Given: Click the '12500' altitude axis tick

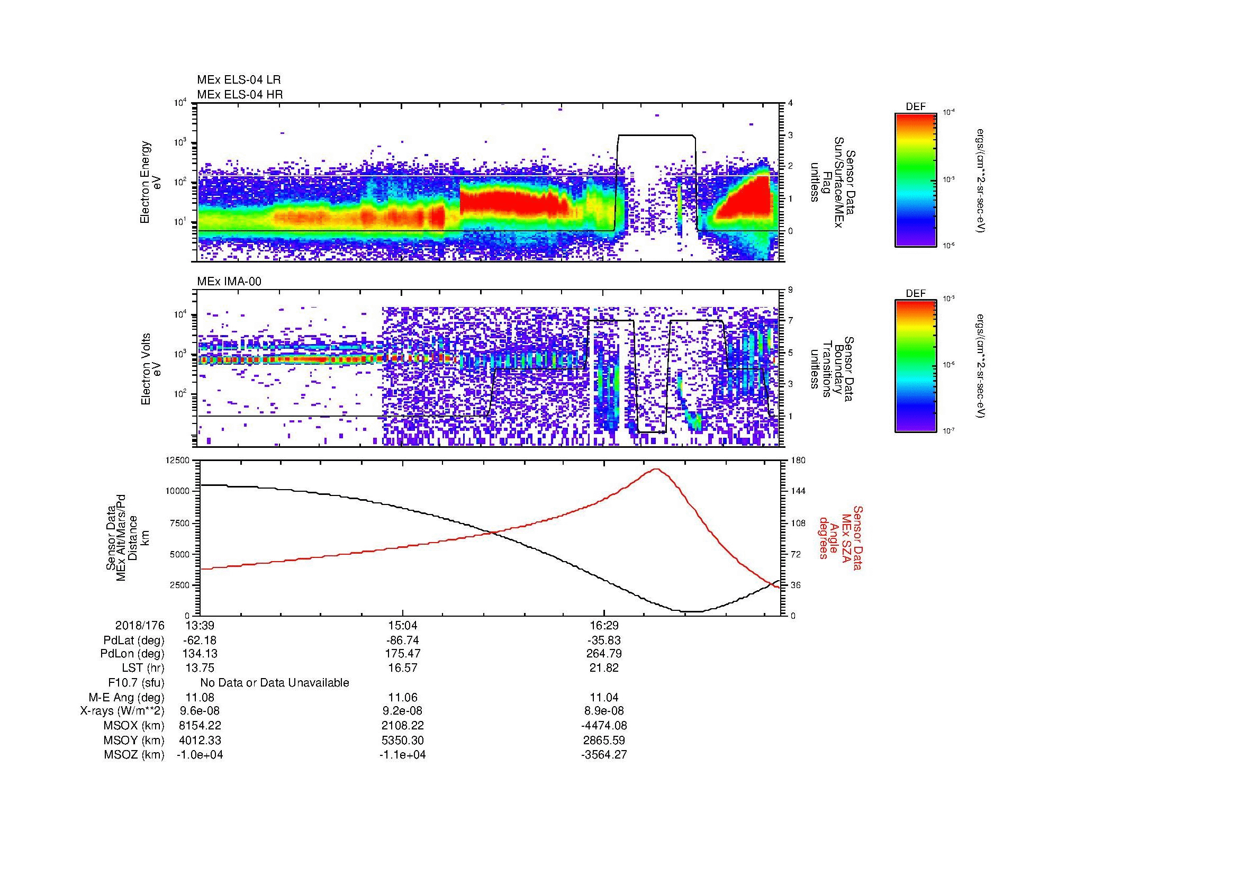Looking at the screenshot, I should tap(178, 461).
